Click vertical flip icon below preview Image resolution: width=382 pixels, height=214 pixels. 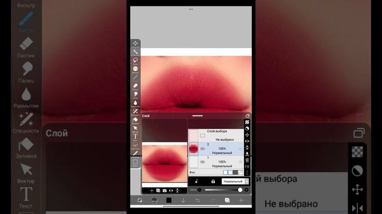(178, 190)
